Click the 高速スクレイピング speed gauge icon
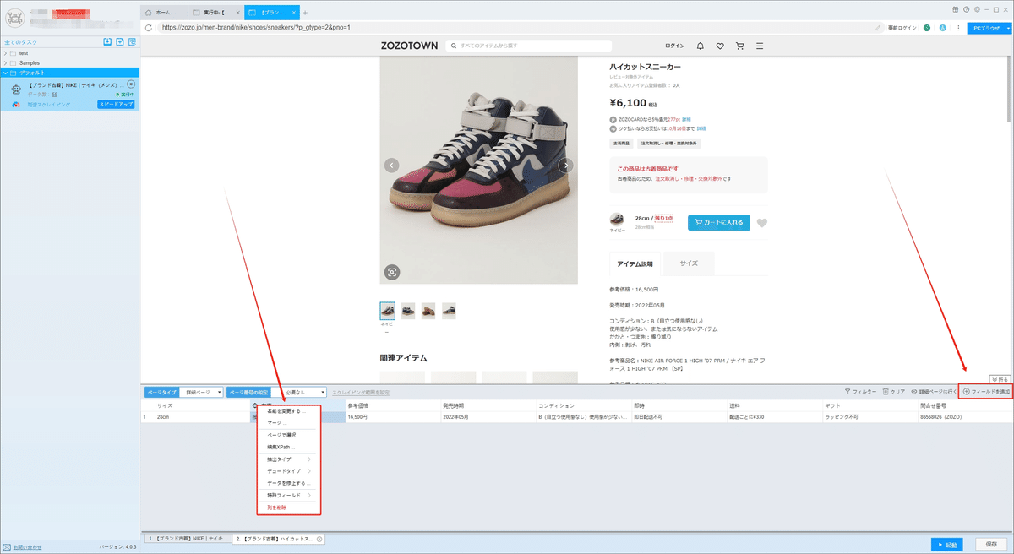The height and width of the screenshot is (554, 1014). tap(16, 105)
